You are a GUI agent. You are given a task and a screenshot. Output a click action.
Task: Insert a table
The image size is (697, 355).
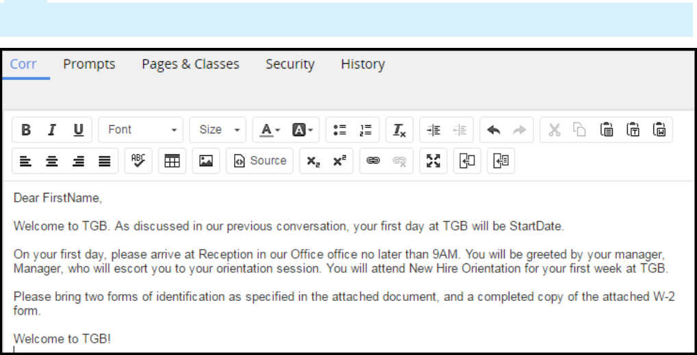pyautogui.click(x=173, y=161)
